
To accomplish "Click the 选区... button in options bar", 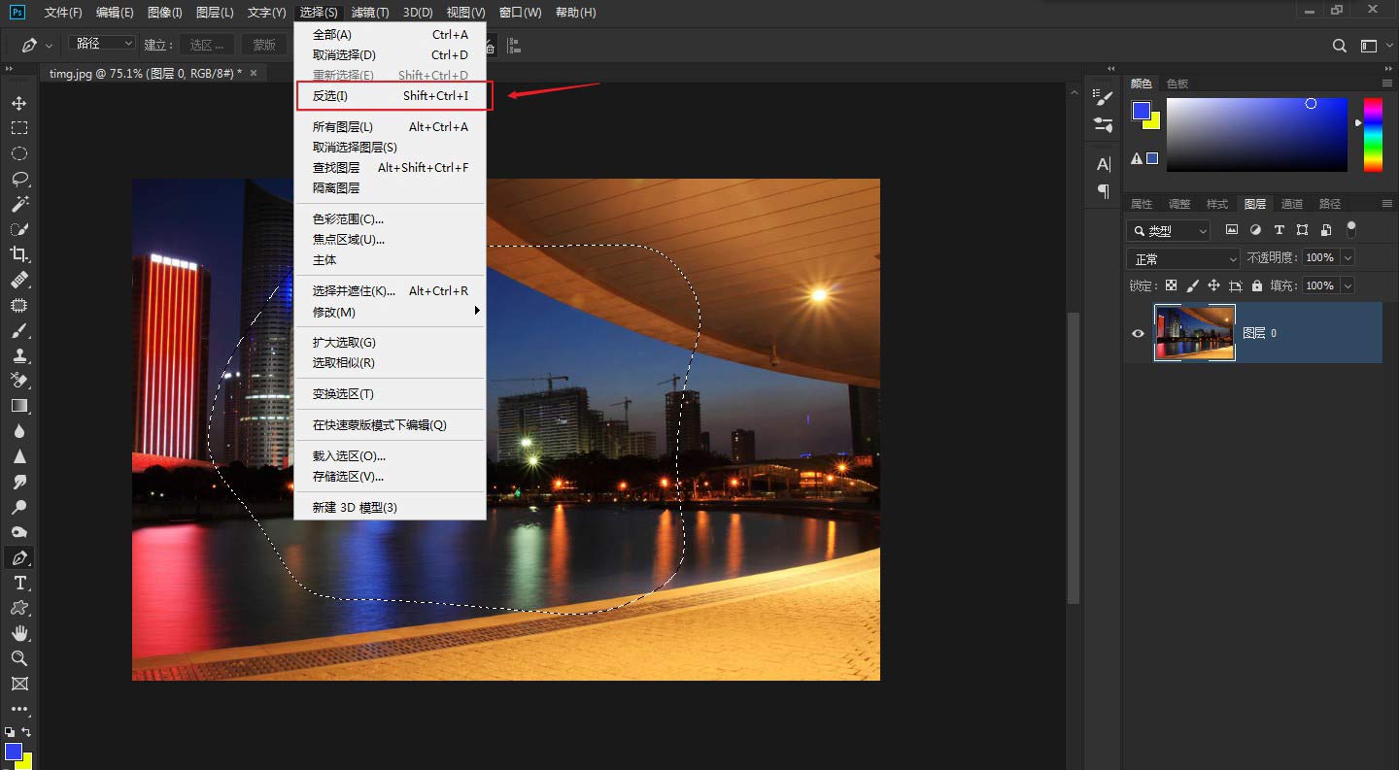I will pyautogui.click(x=207, y=45).
